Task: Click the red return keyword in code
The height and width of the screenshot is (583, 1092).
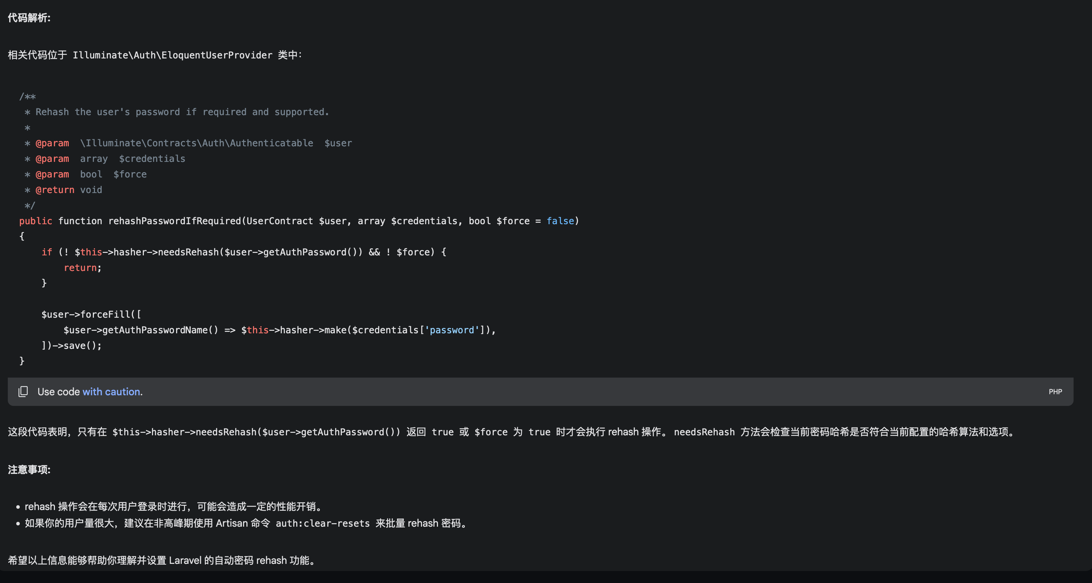Action: click(80, 268)
